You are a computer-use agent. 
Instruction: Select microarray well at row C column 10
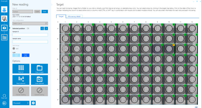click(169, 49)
